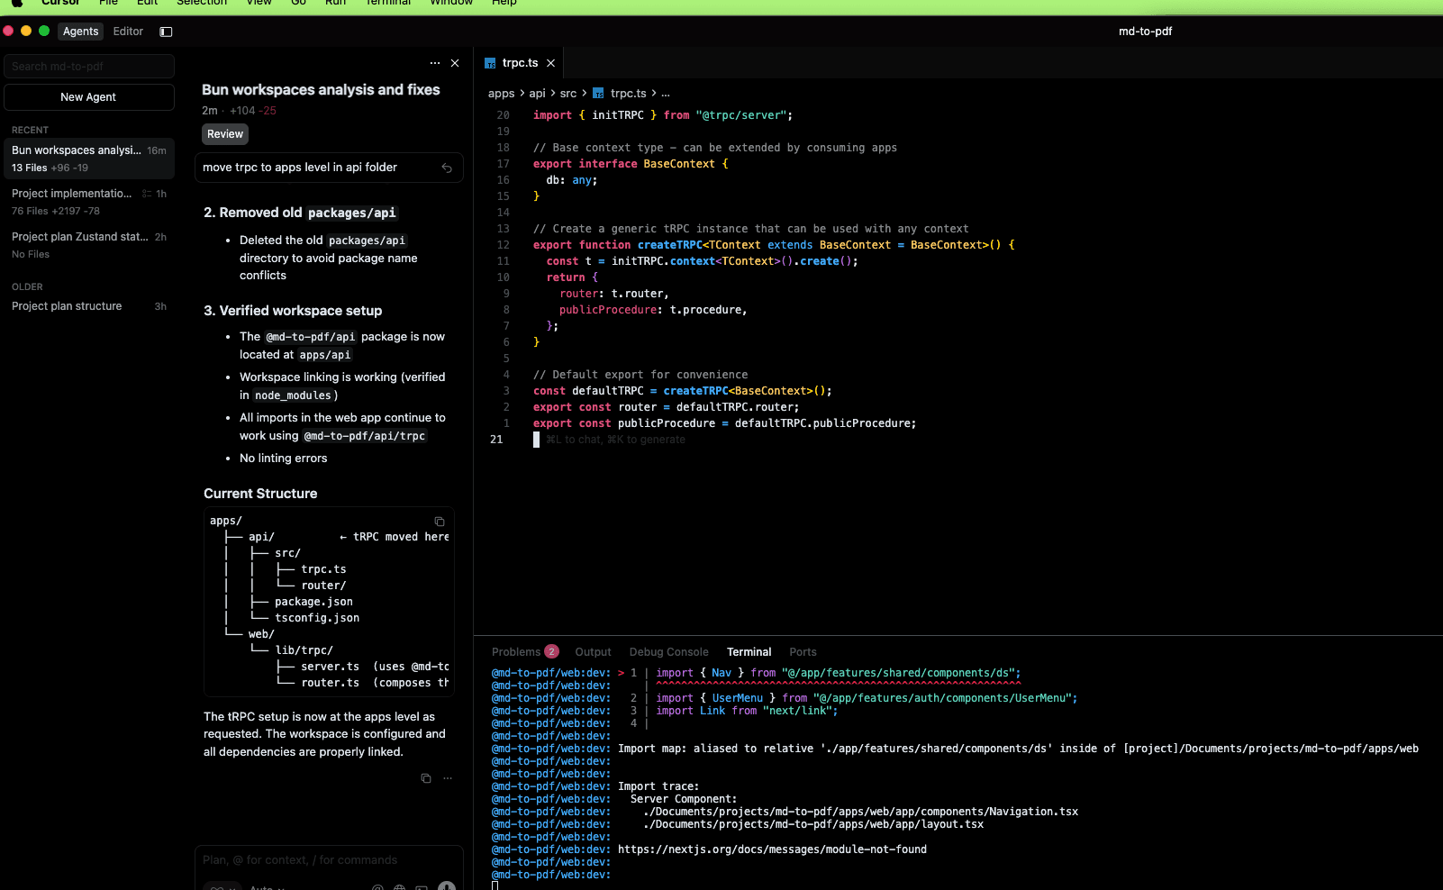Click the Search md-to-pdf input field
This screenshot has width=1443, height=890.
[88, 67]
